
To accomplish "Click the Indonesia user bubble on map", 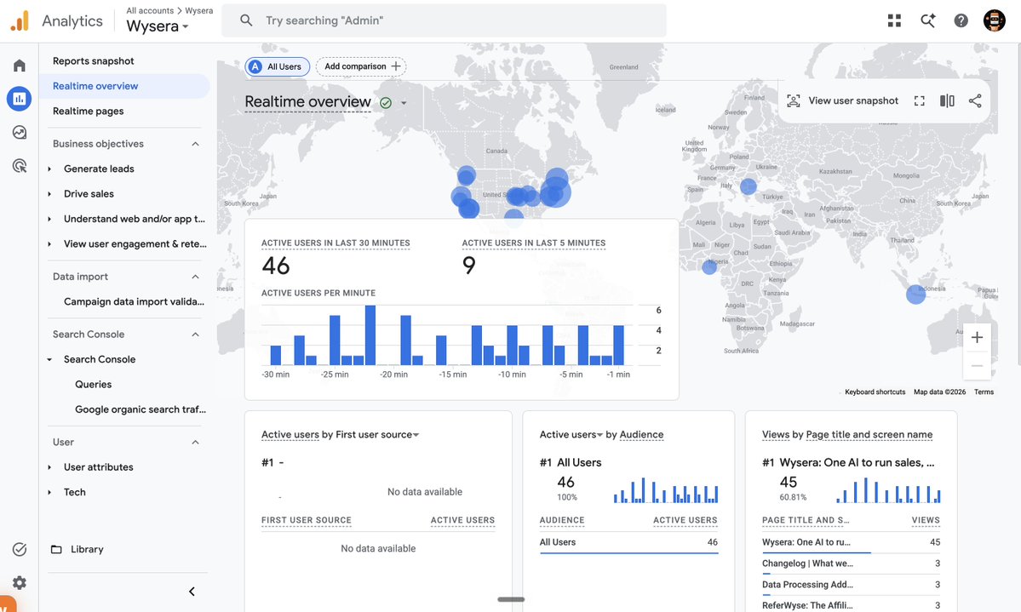I will pyautogui.click(x=915, y=295).
